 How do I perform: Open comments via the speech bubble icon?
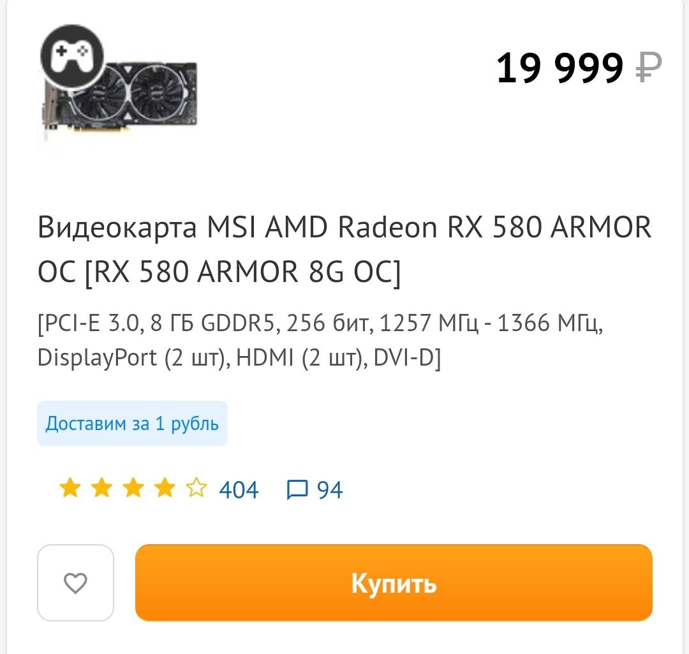click(297, 489)
